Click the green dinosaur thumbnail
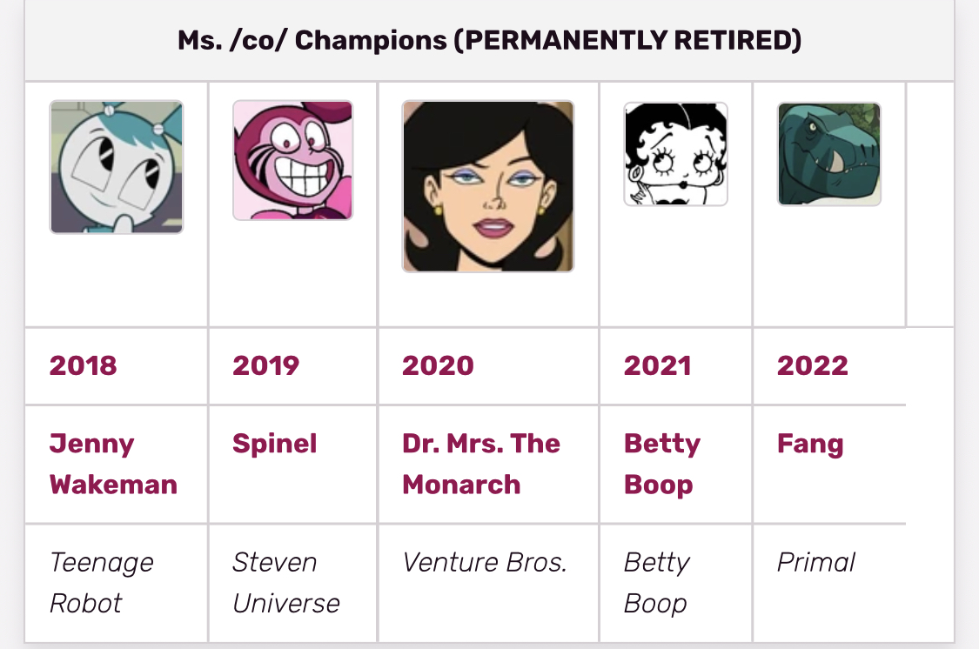979x649 pixels. (828, 154)
